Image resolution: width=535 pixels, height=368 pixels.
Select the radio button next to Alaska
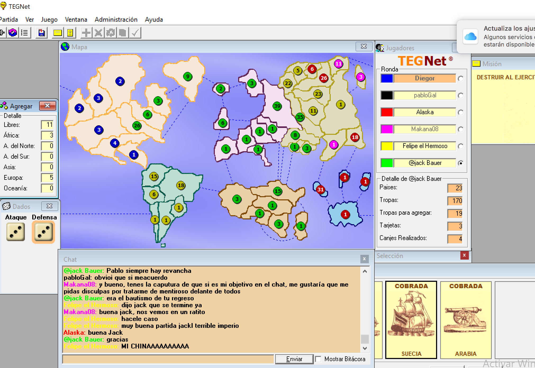tap(461, 112)
